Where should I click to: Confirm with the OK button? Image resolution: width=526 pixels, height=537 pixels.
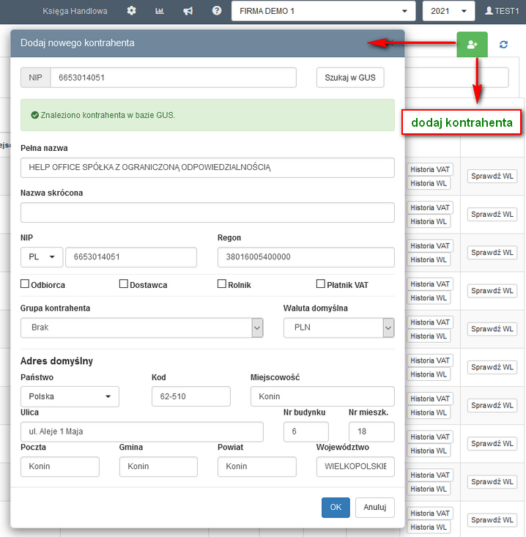336,507
